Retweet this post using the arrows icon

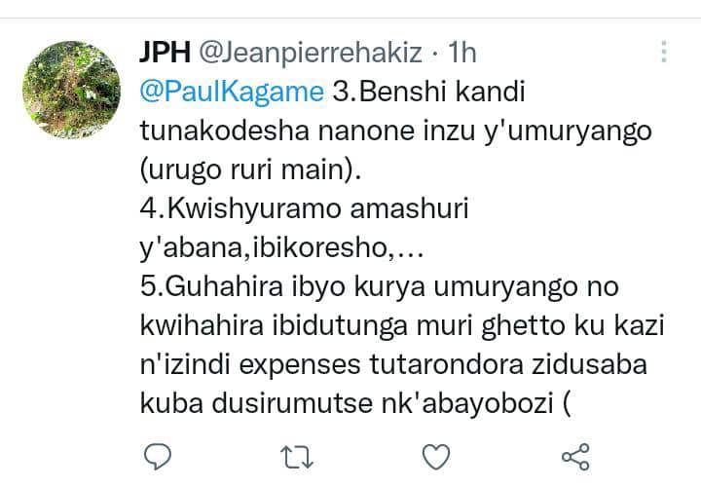[x=297, y=457]
